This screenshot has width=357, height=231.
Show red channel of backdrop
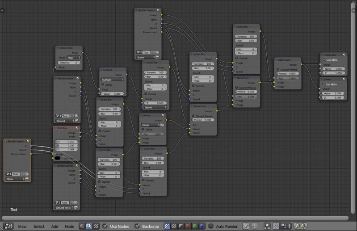click(188, 226)
